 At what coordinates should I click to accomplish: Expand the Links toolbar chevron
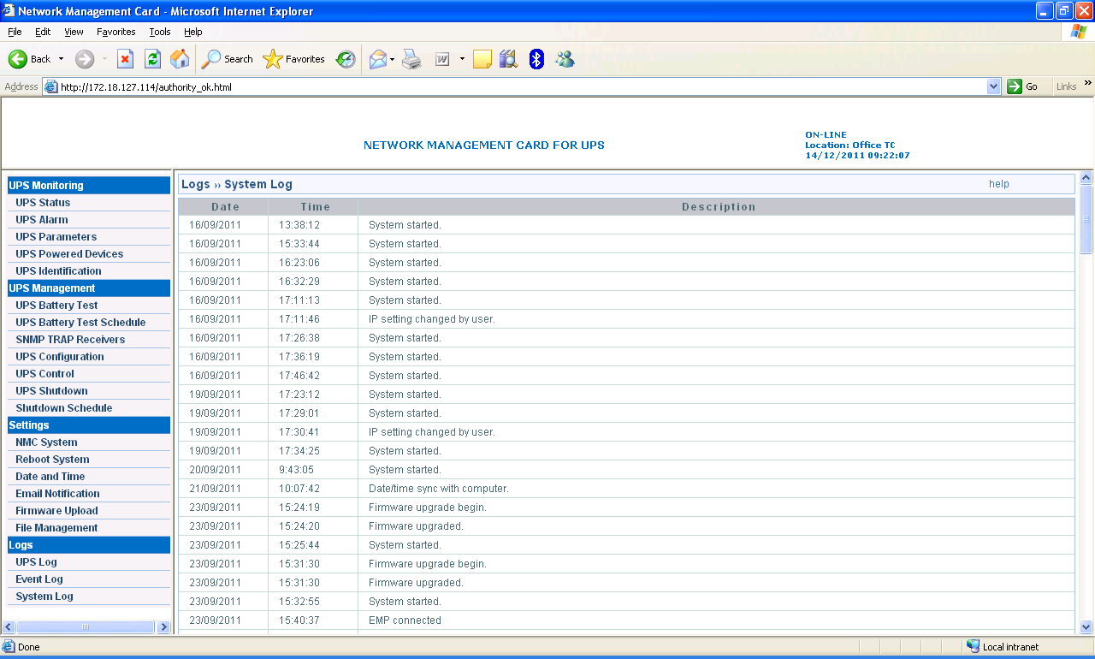(x=1088, y=83)
